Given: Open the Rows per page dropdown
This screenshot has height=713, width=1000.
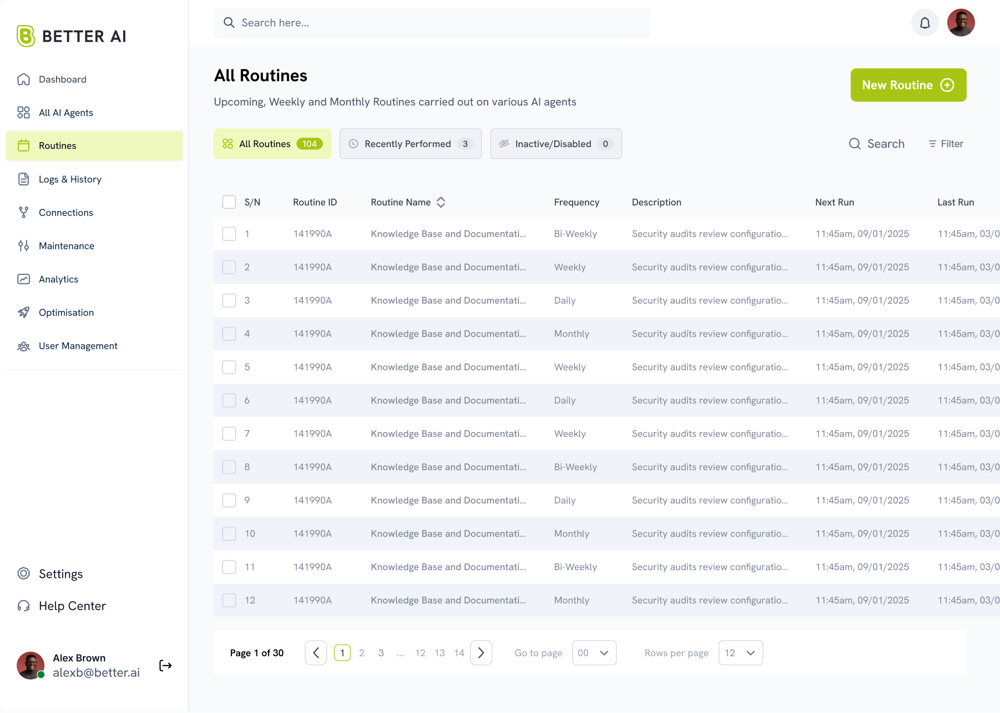Looking at the screenshot, I should (740, 653).
